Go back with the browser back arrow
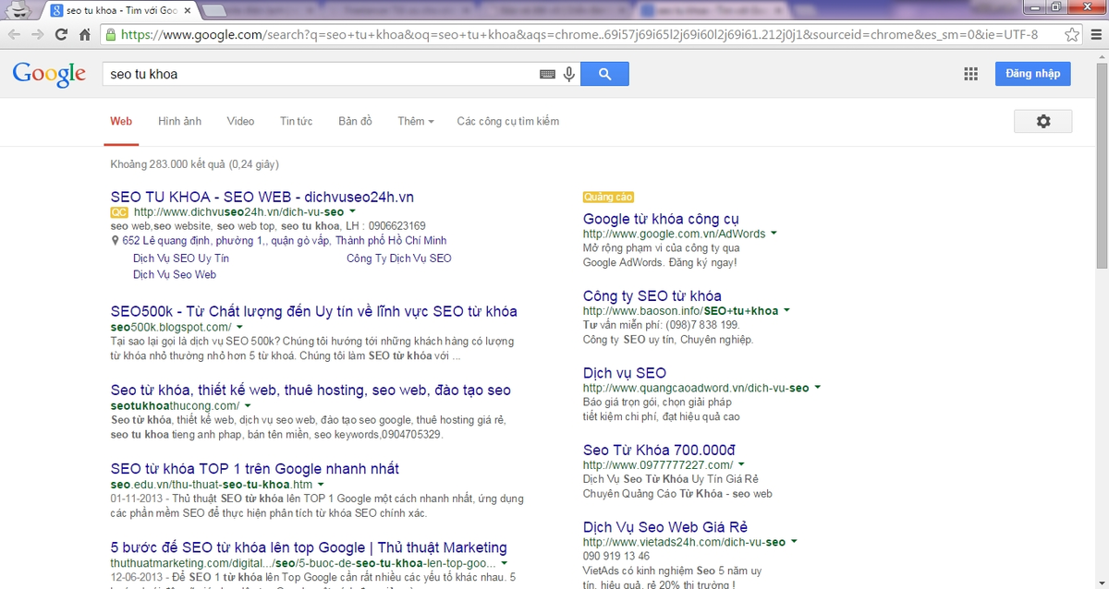The image size is (1109, 589). [14, 34]
